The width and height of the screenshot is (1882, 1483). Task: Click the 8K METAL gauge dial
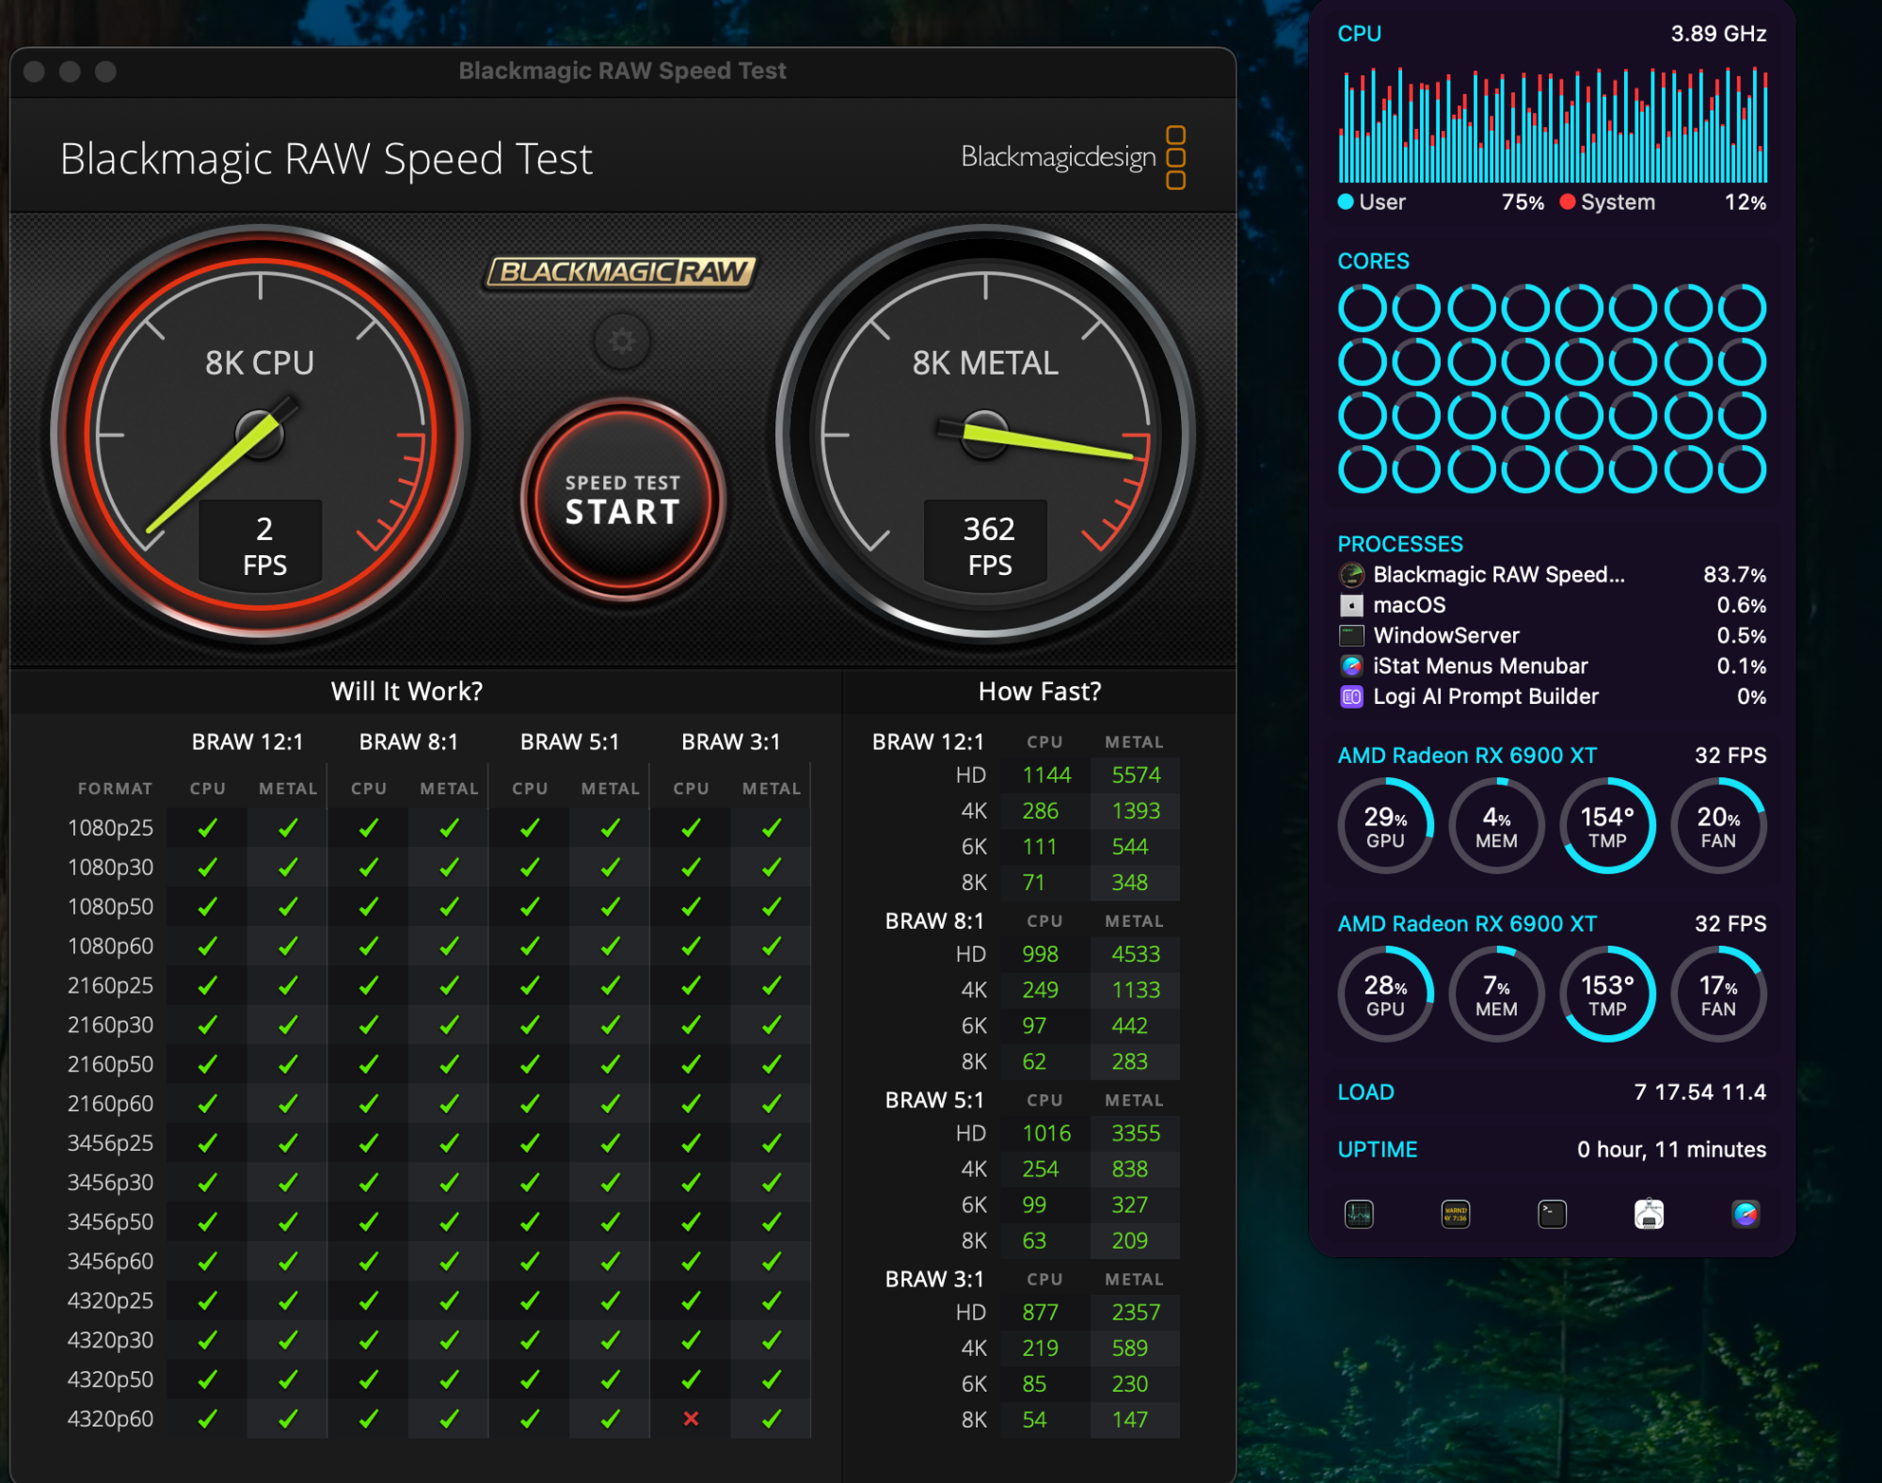[x=985, y=435]
